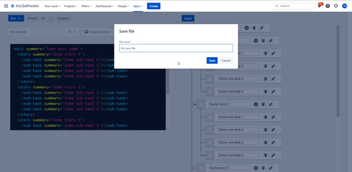This screenshot has width=352, height=172.
Task: Click trash icon on the top epic row
Action: pos(254,28)
